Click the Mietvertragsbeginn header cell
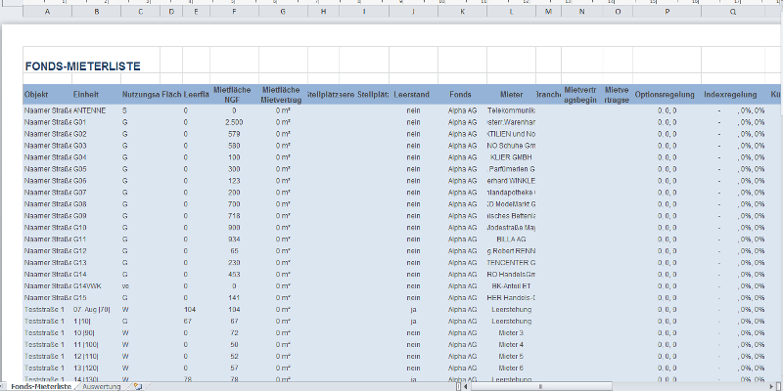This screenshot has width=783, height=391. point(581,94)
